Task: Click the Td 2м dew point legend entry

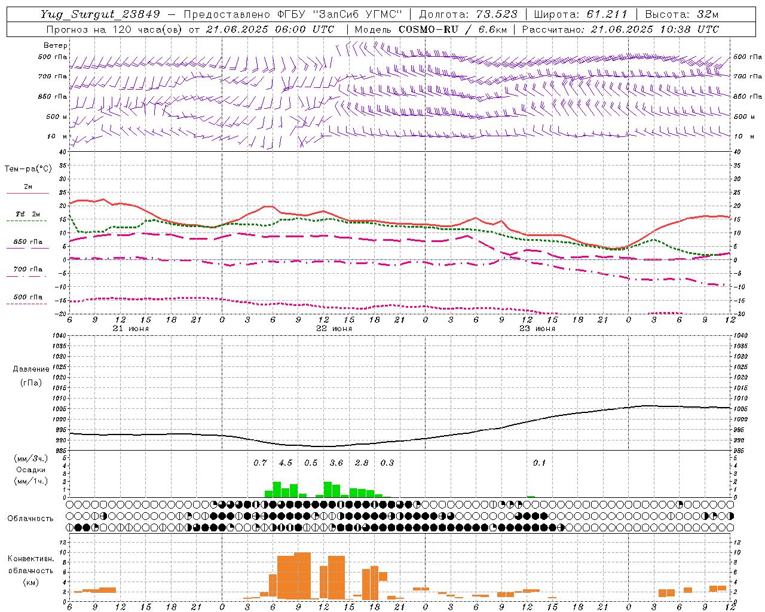Action: point(27,214)
